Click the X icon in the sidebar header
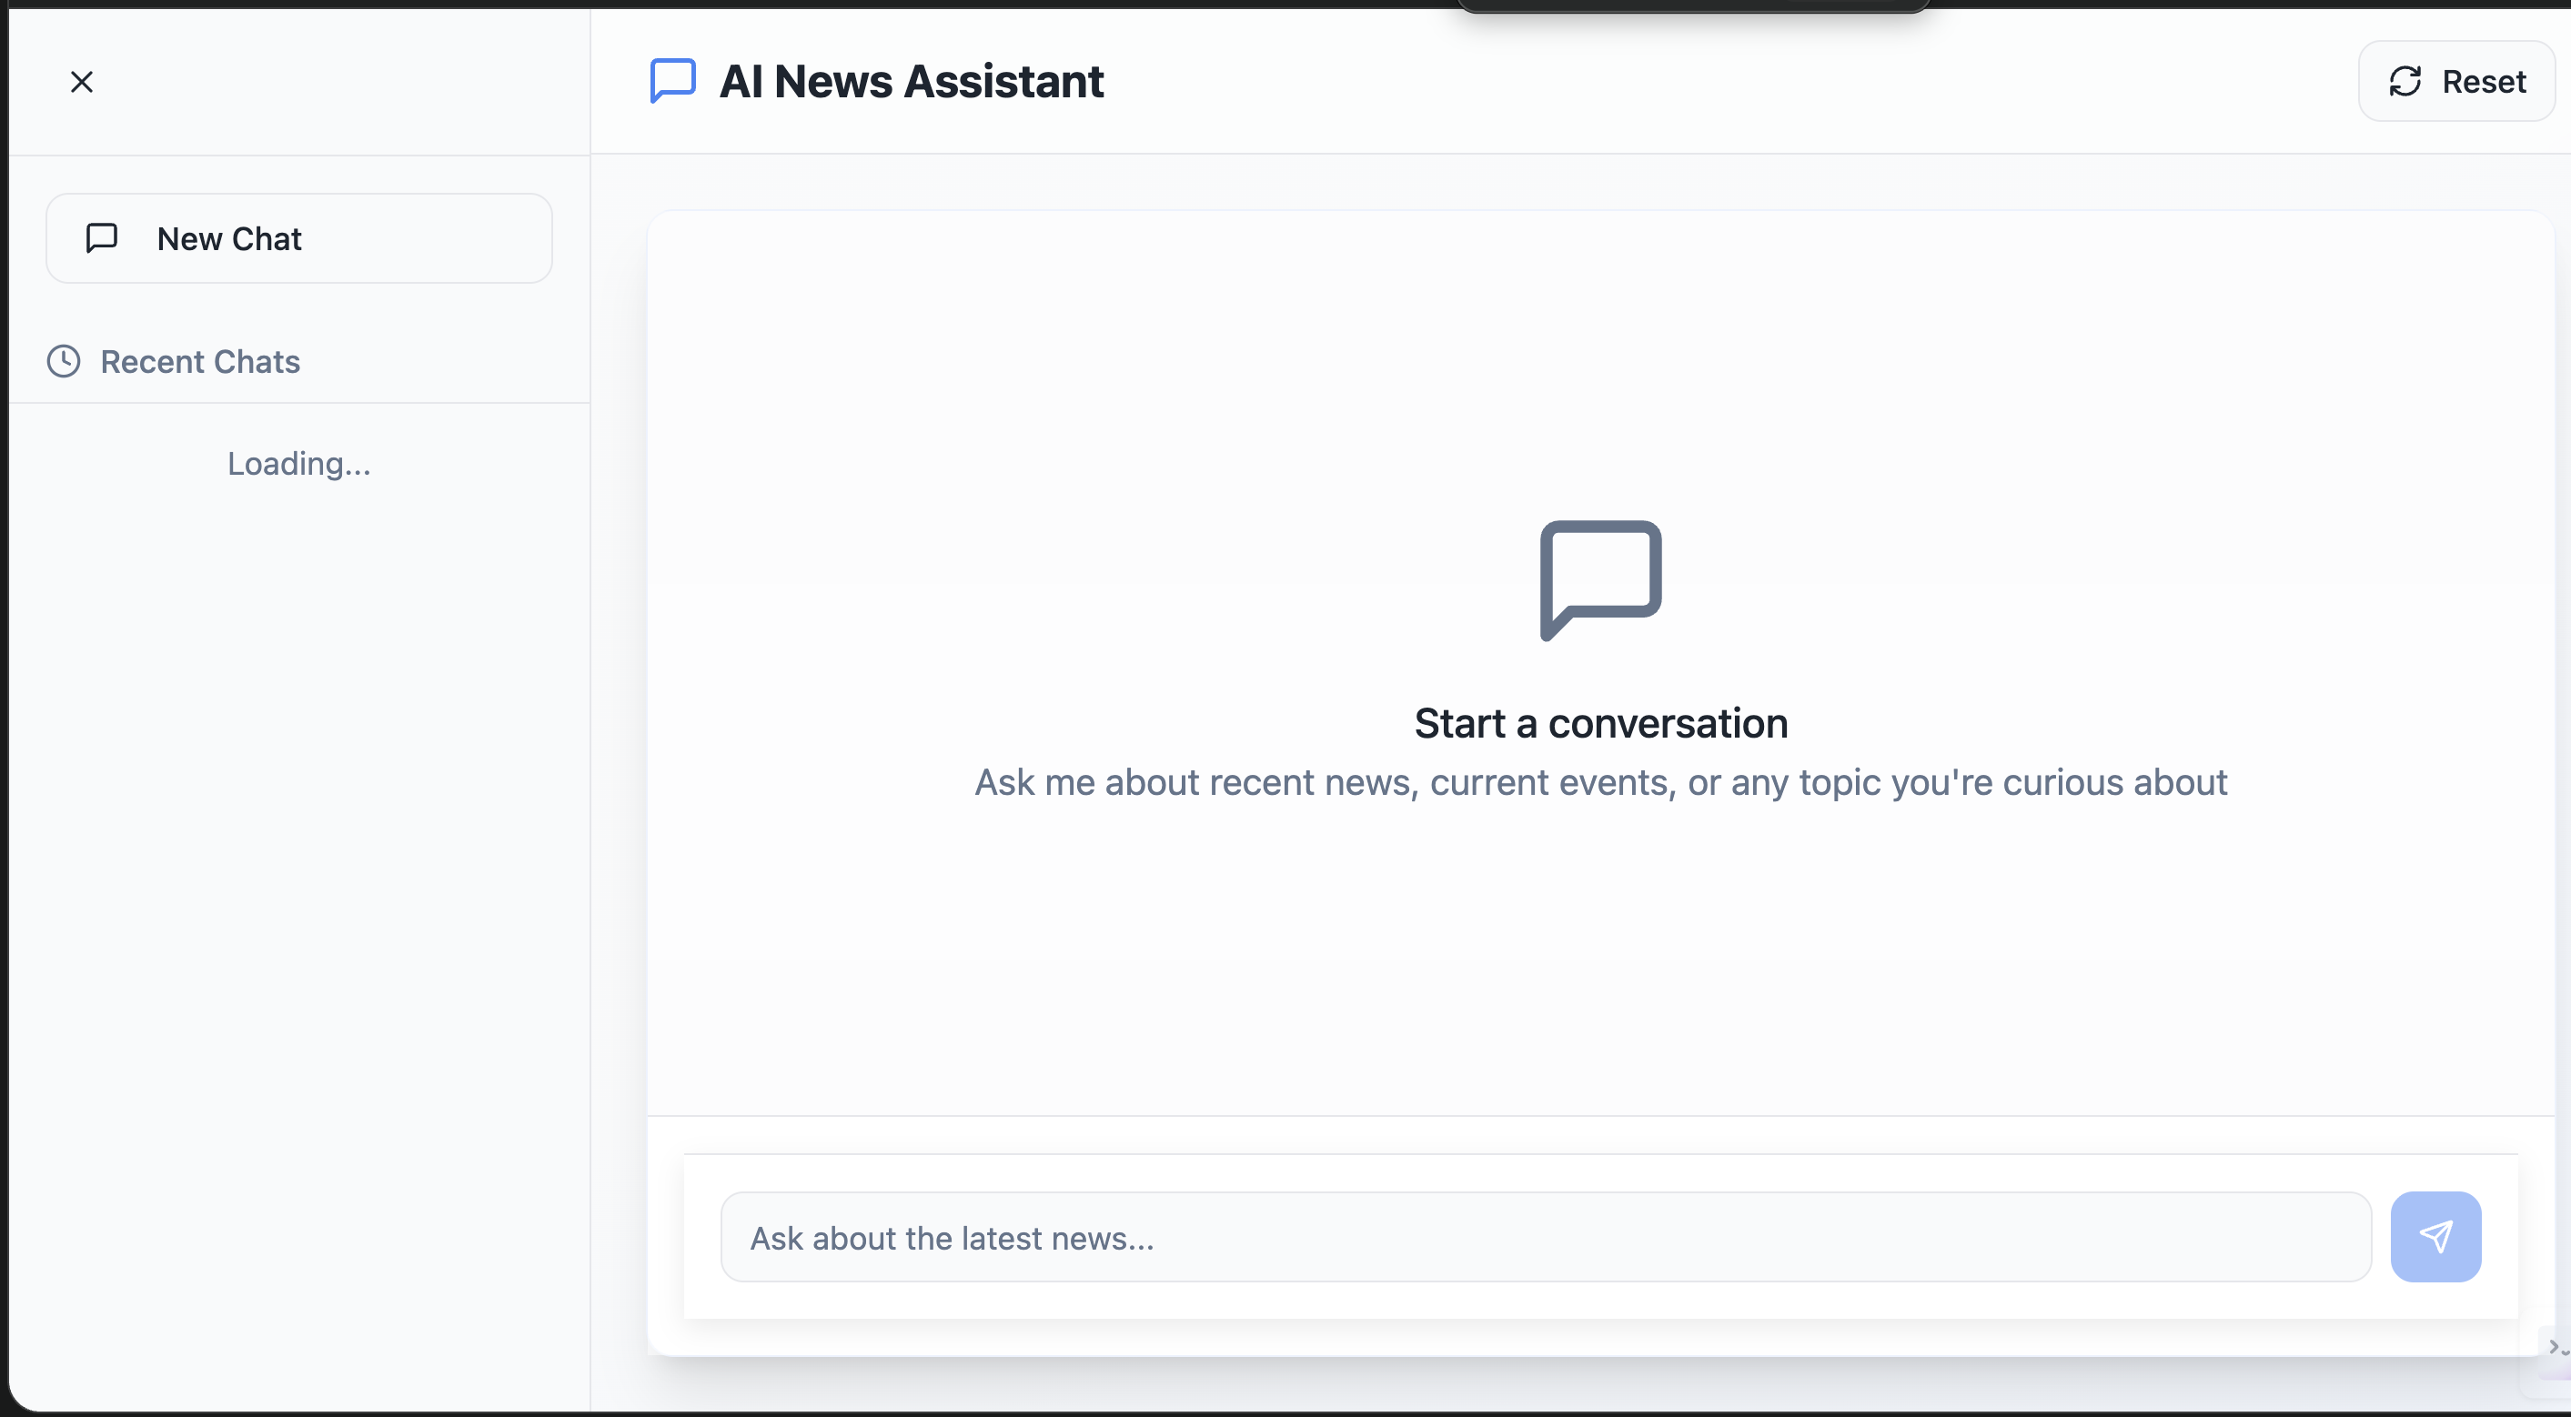The height and width of the screenshot is (1417, 2571). pyautogui.click(x=82, y=81)
